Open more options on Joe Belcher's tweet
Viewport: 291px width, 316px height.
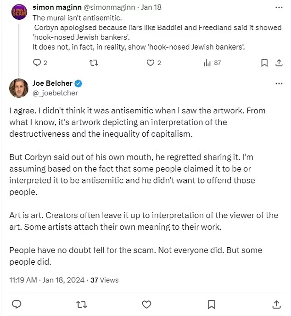[279, 83]
